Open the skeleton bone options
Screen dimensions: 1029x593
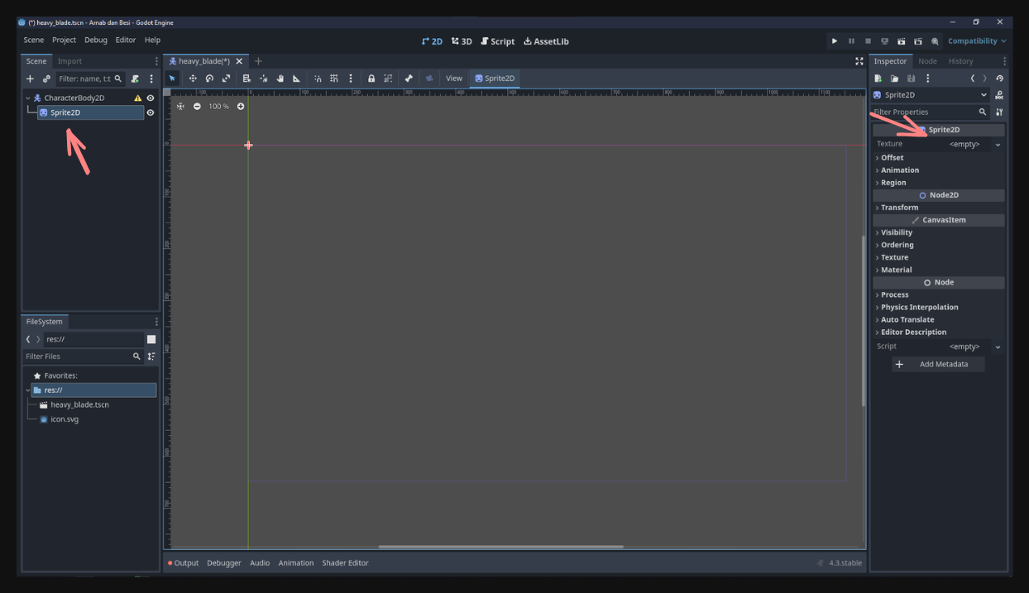409,79
